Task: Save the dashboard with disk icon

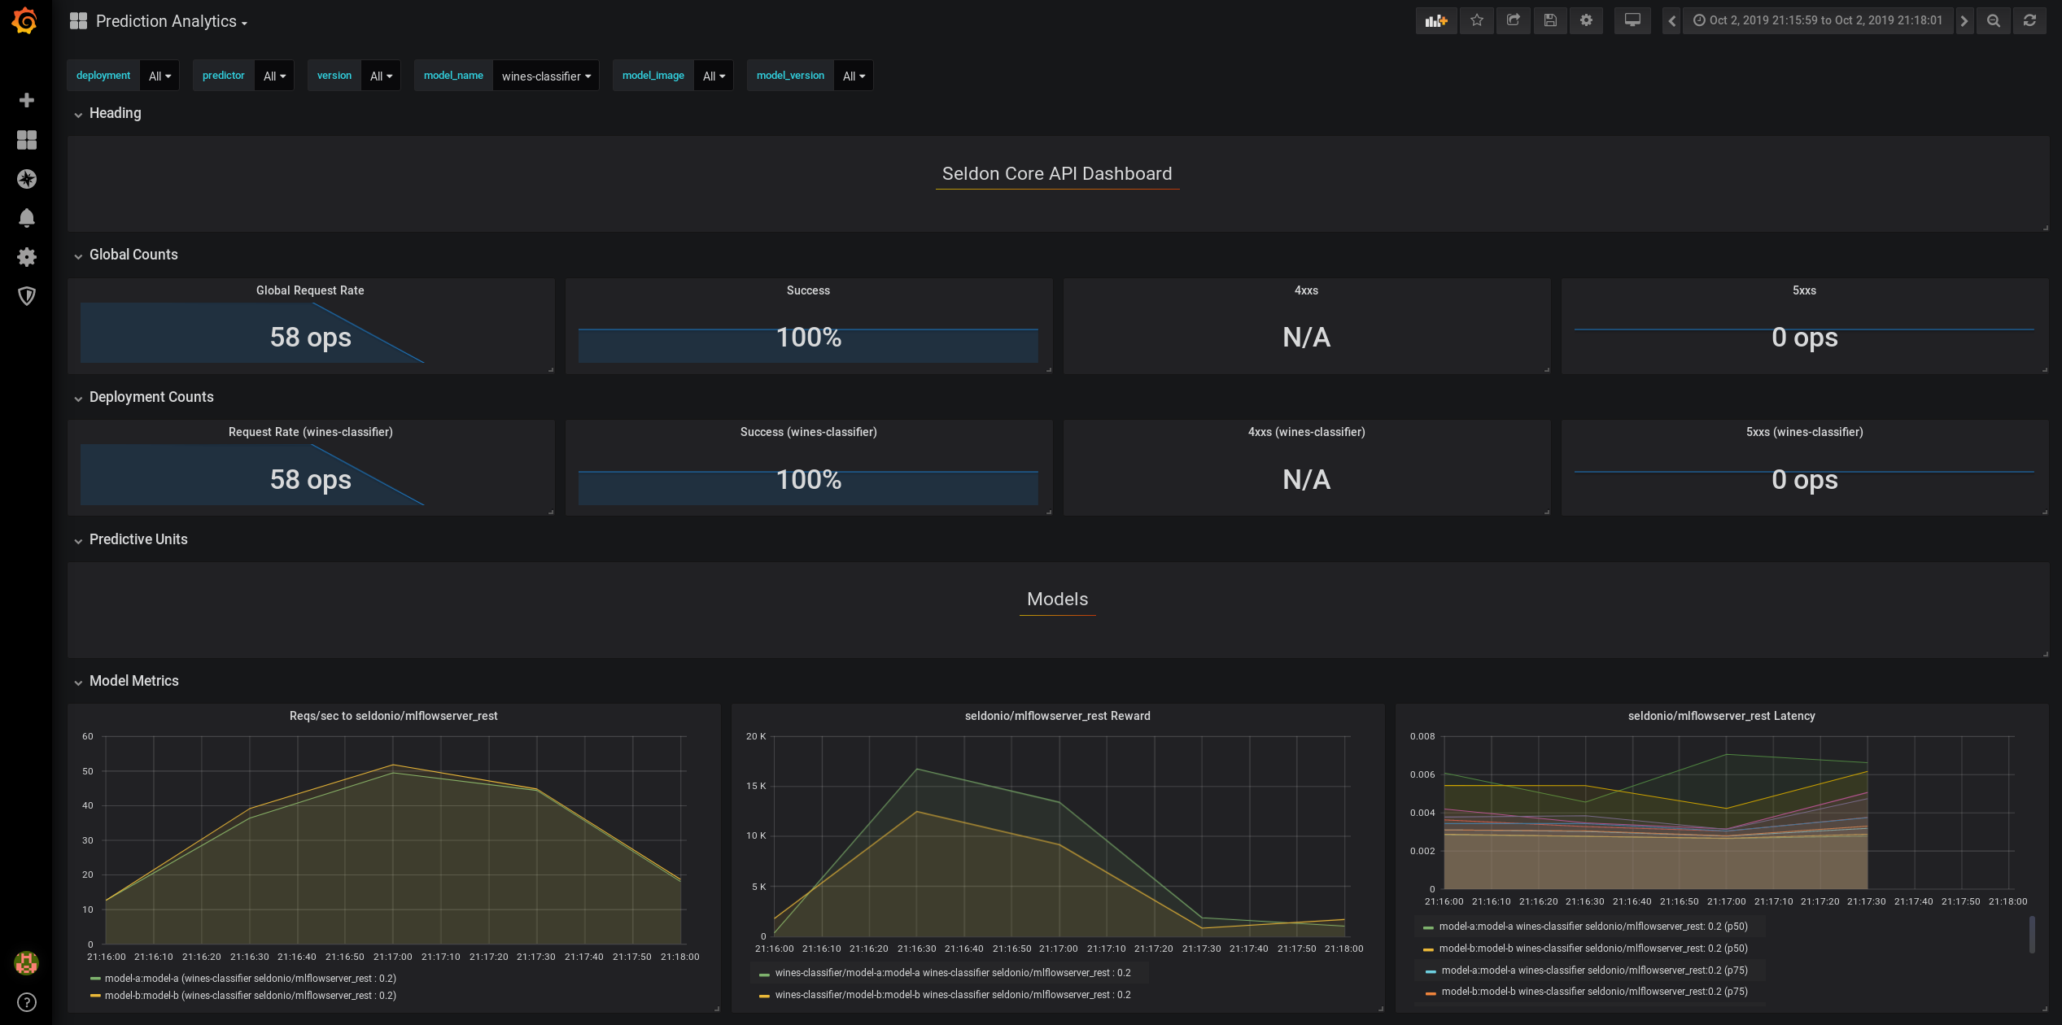Action: point(1549,20)
